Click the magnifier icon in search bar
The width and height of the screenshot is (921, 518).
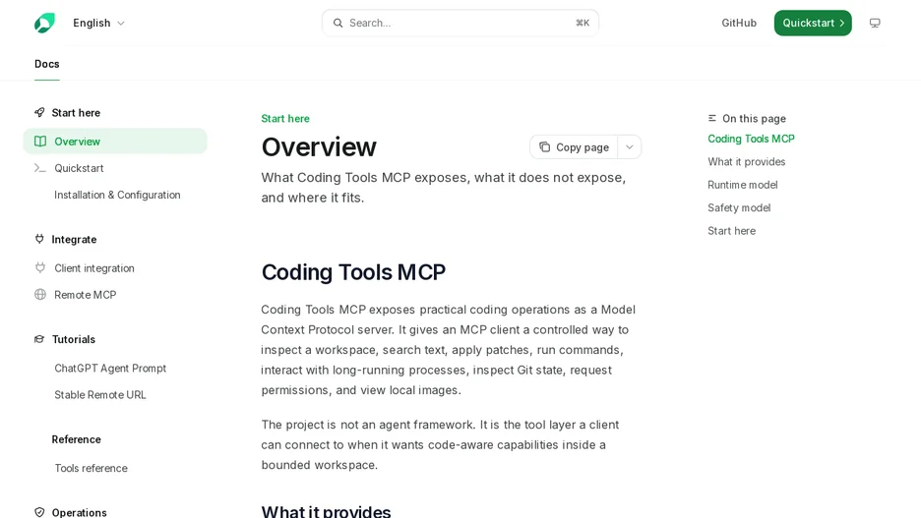click(338, 23)
